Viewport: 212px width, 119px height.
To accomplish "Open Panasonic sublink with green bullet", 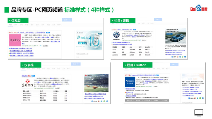I will coord(131,96).
